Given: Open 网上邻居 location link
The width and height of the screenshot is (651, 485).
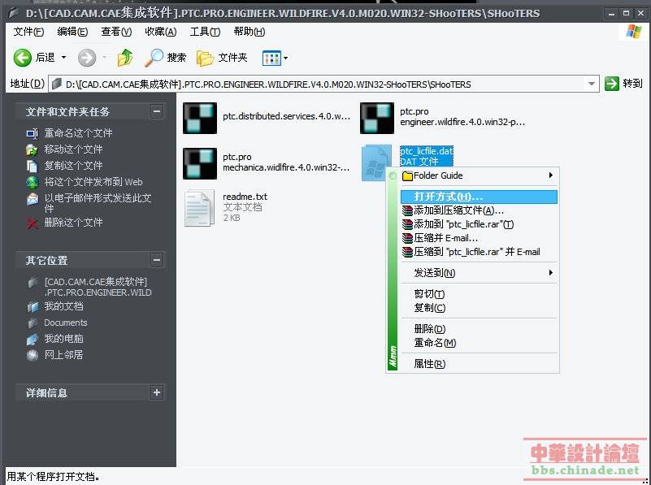Looking at the screenshot, I should 63,355.
